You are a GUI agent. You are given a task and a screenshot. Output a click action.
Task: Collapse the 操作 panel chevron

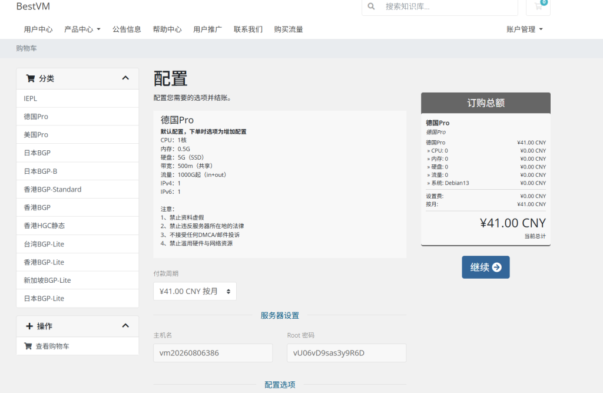(x=125, y=326)
